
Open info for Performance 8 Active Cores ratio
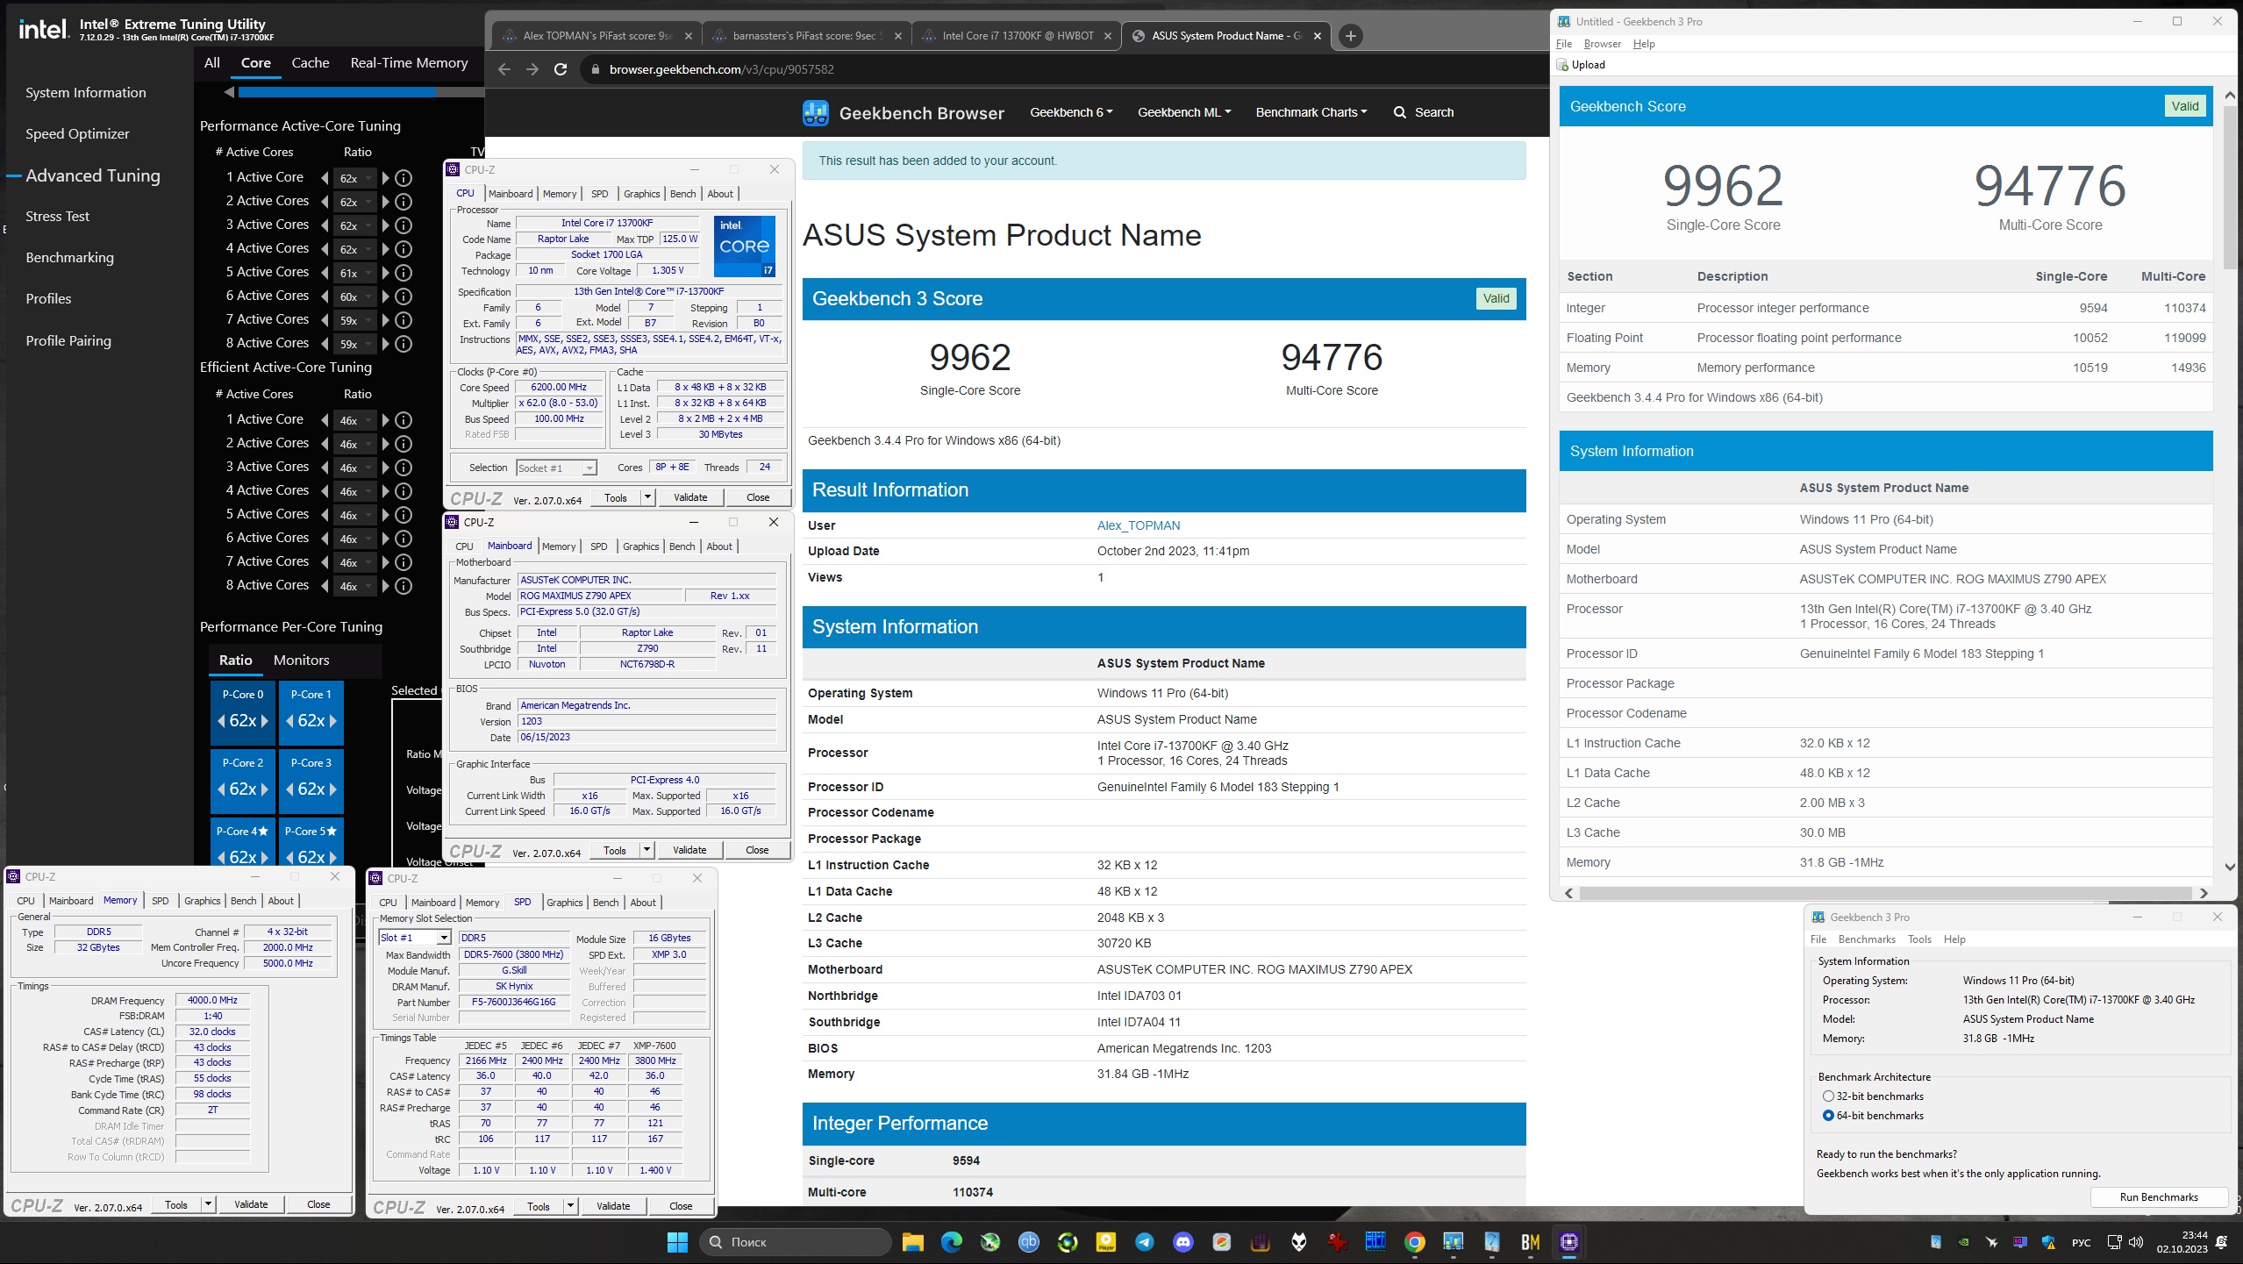point(404,344)
